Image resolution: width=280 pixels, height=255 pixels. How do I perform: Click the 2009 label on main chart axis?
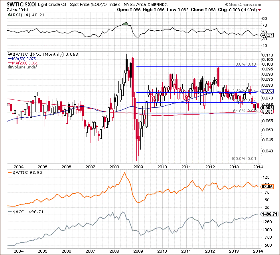click(x=138, y=167)
